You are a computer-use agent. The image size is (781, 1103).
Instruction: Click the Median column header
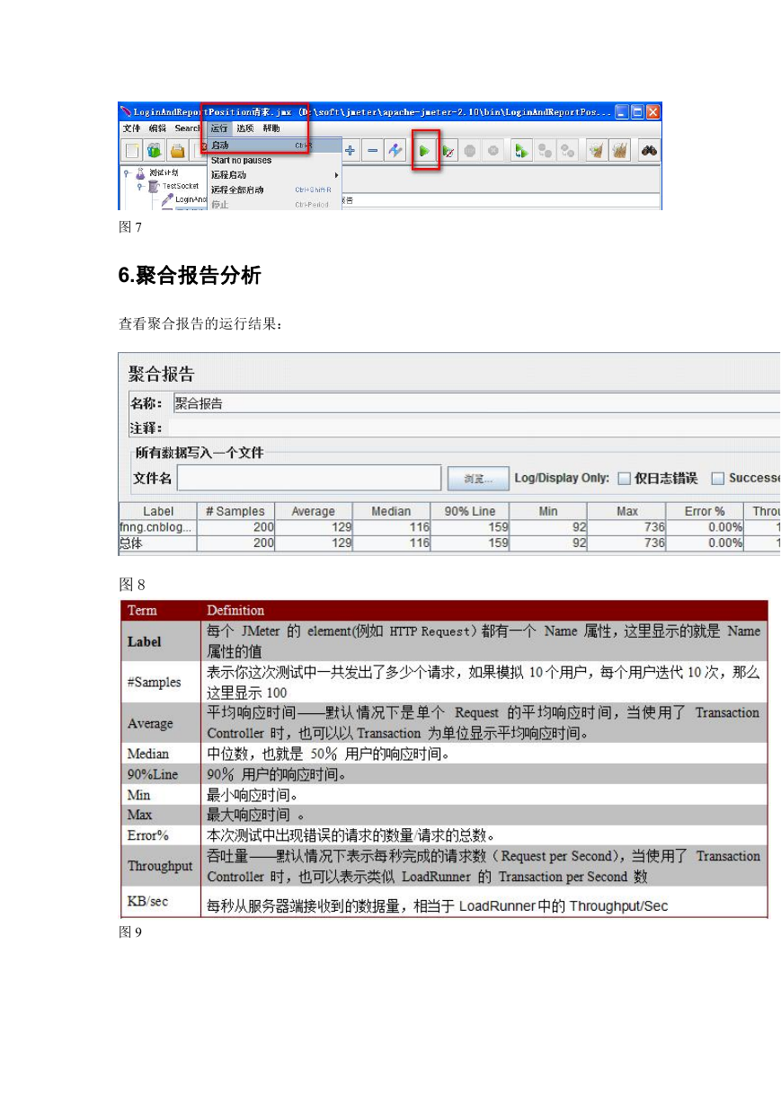click(391, 511)
